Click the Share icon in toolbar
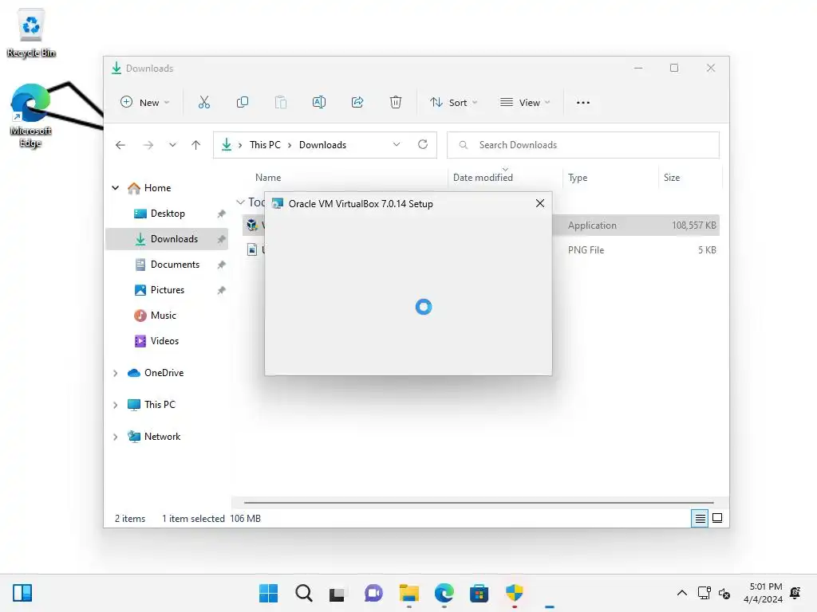Screen dimensions: 817x612 tap(357, 103)
